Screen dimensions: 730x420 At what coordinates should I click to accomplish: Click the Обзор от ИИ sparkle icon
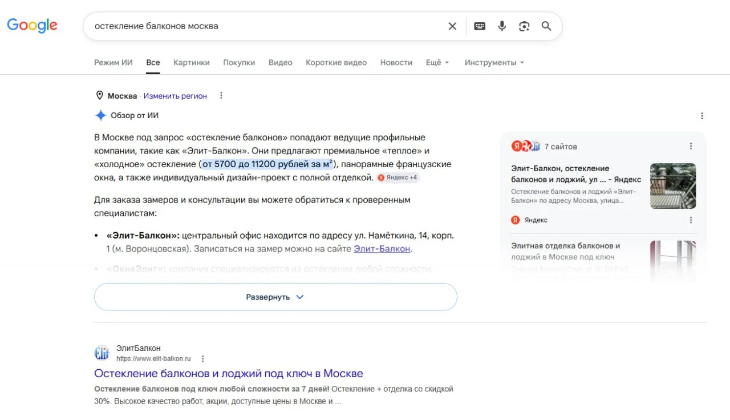tap(100, 115)
